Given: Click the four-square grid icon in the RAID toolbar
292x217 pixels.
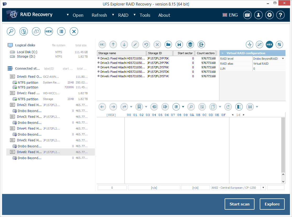Looking at the screenshot, I should (x=279, y=44).
